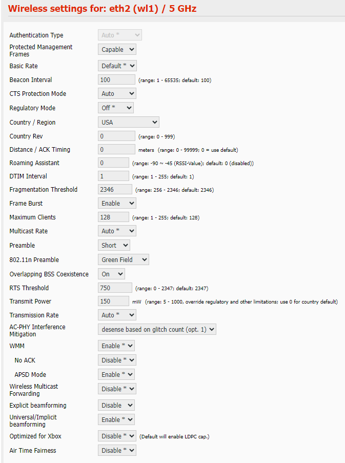This screenshot has width=345, height=463.
Task: Open the CTS Protection Mode dropdown
Action: coord(117,94)
